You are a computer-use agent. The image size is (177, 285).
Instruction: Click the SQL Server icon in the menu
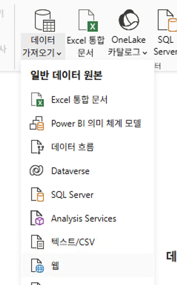coord(37,194)
